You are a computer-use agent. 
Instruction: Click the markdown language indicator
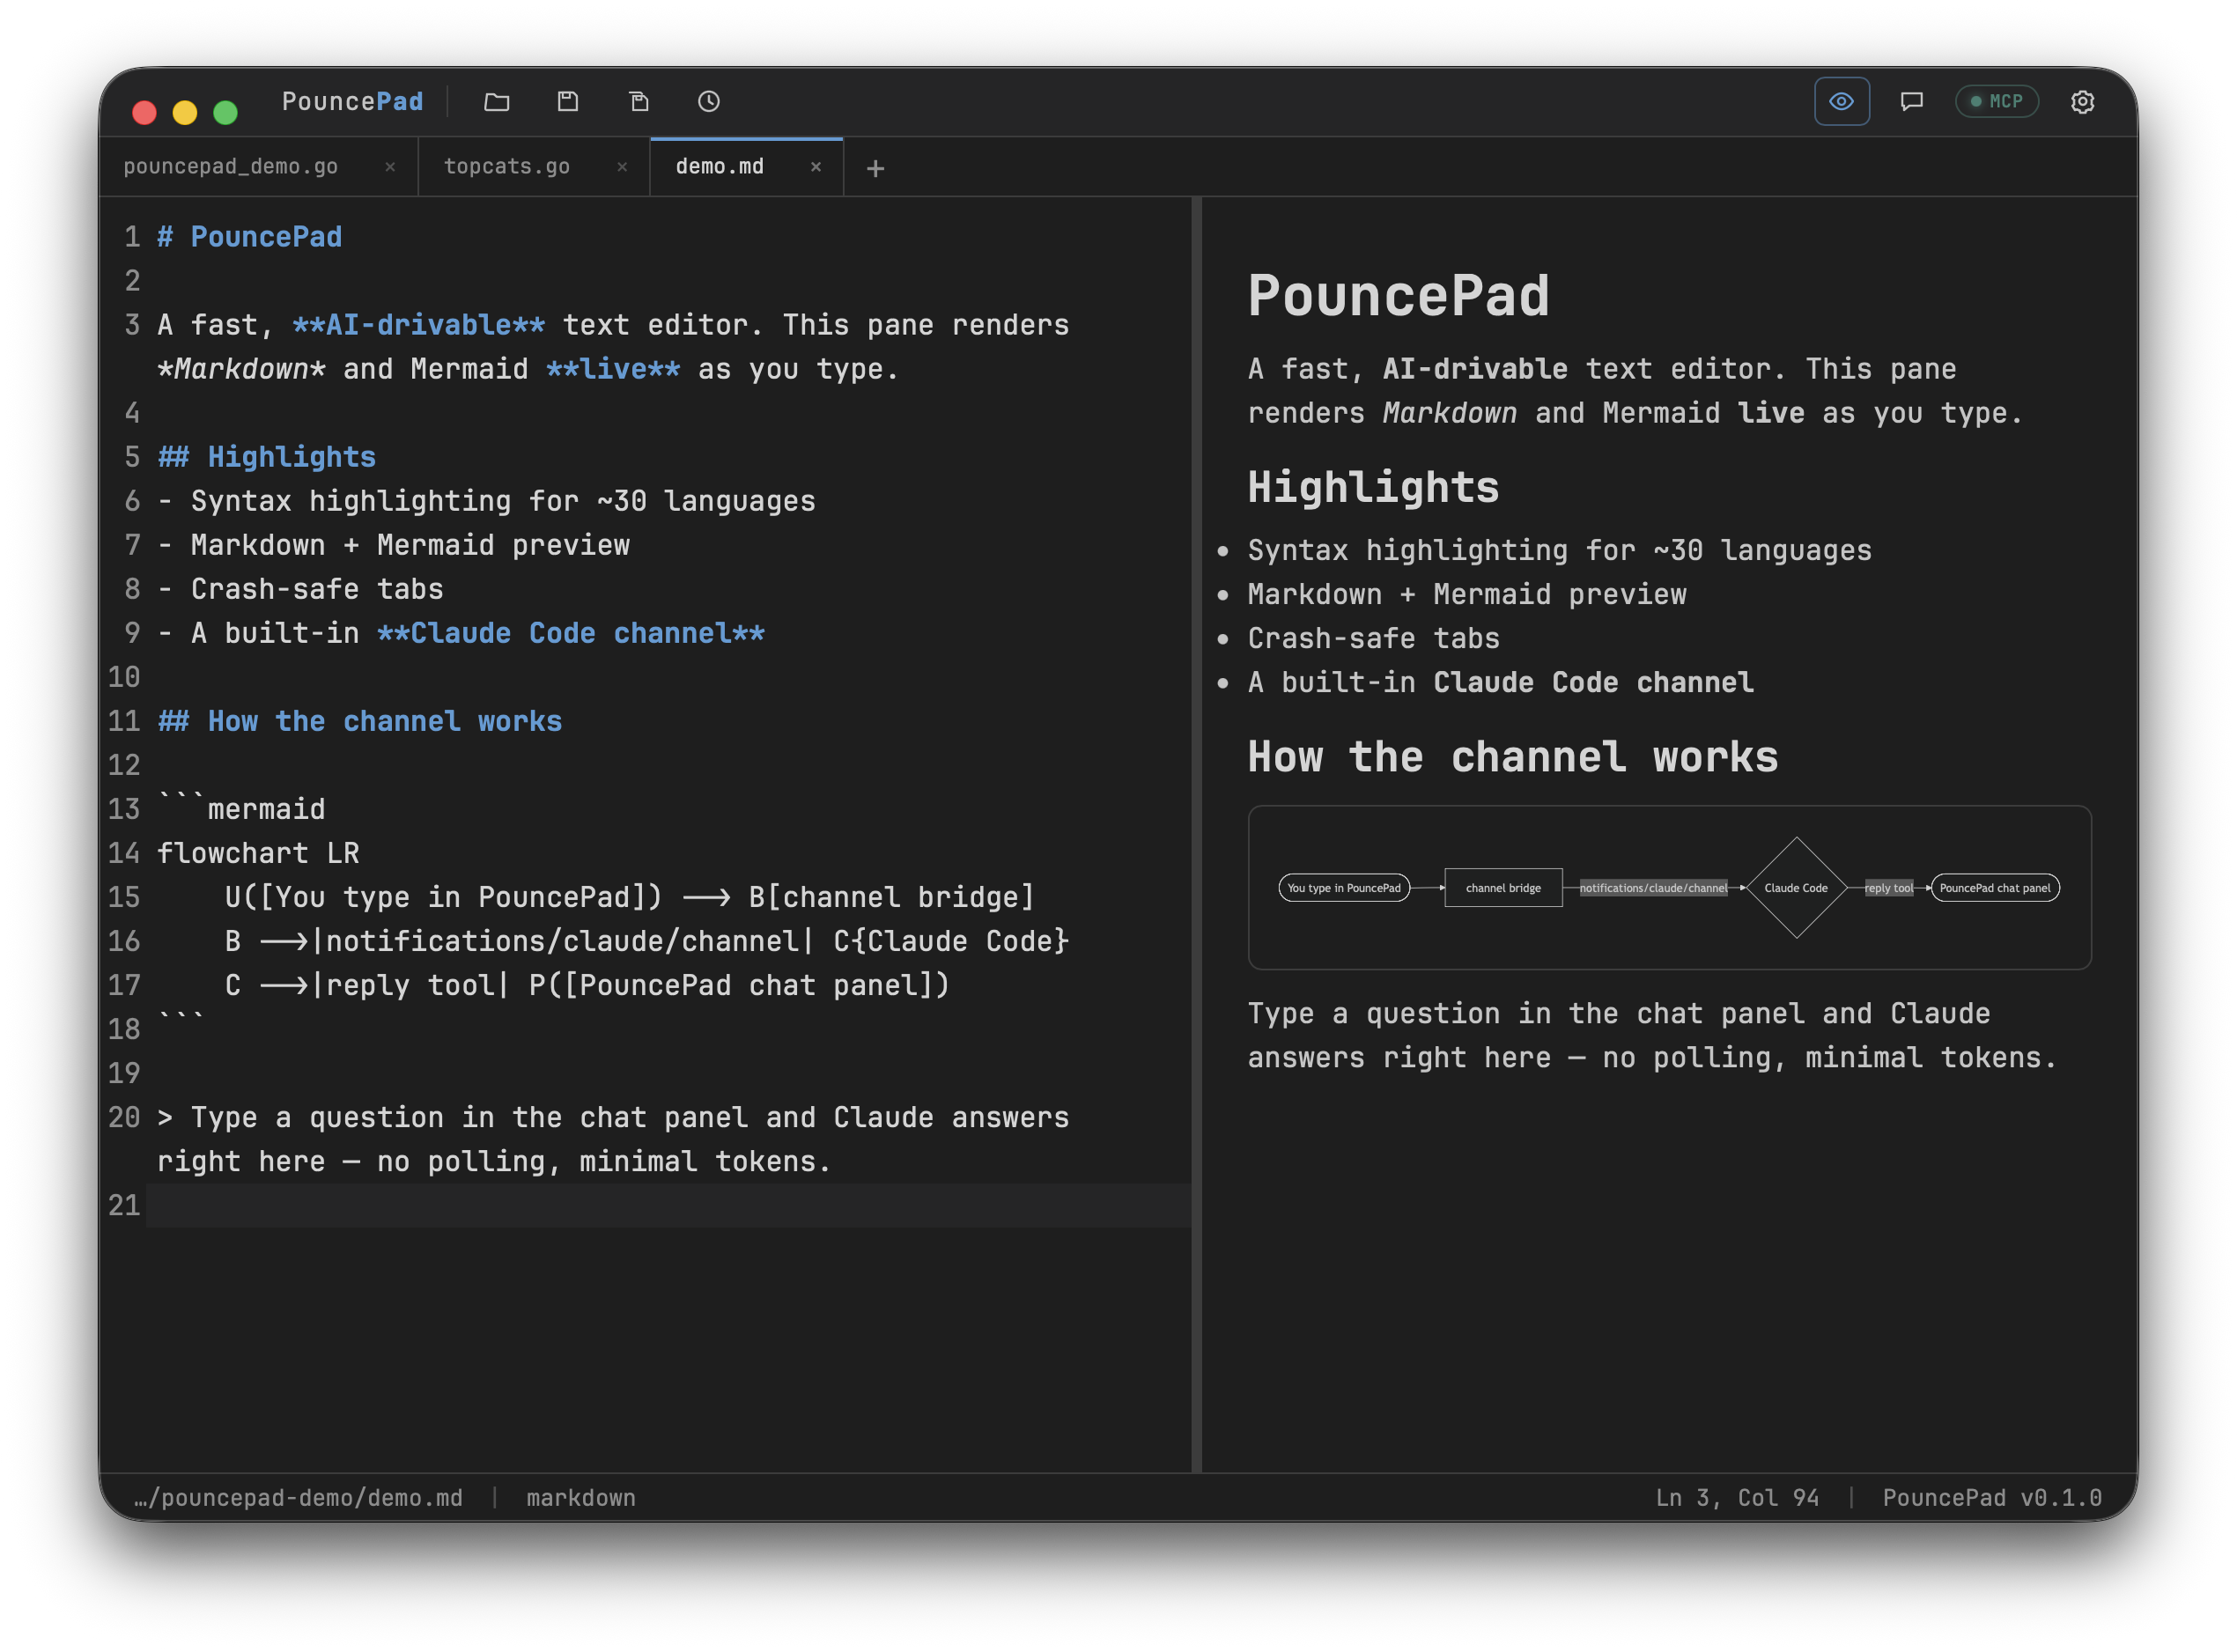pyautogui.click(x=581, y=1497)
